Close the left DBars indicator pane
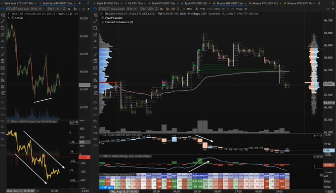Image resolution: width=336 pixels, height=193 pixels. click(77, 122)
